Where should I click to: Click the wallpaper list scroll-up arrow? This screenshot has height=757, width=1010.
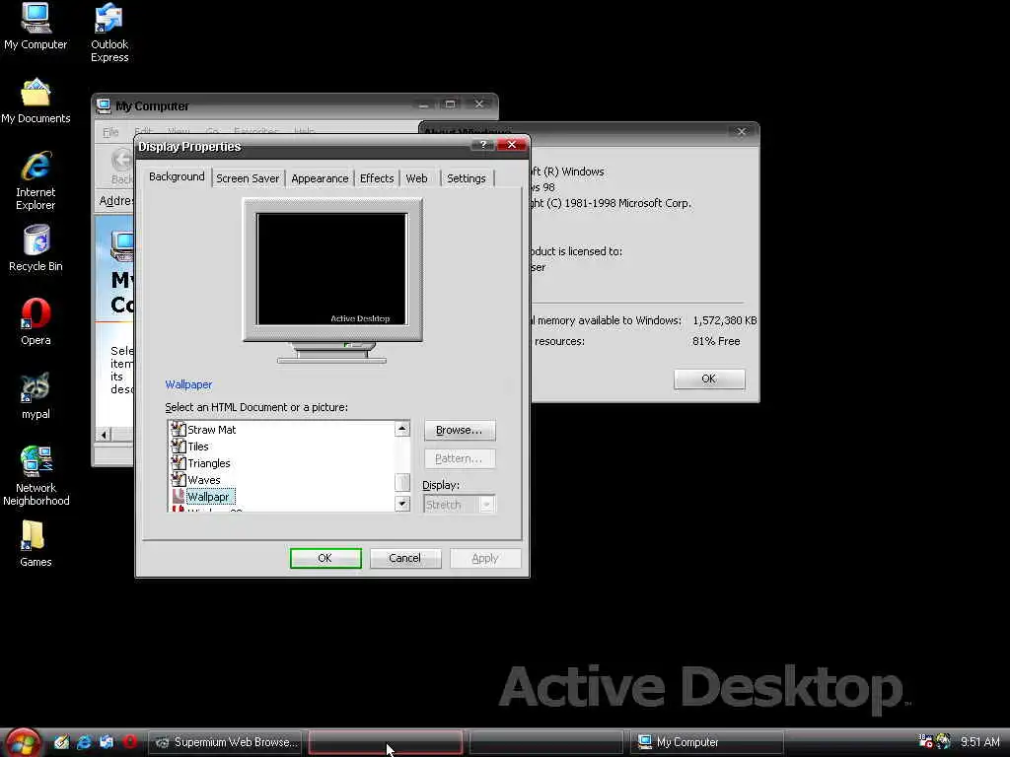click(402, 429)
